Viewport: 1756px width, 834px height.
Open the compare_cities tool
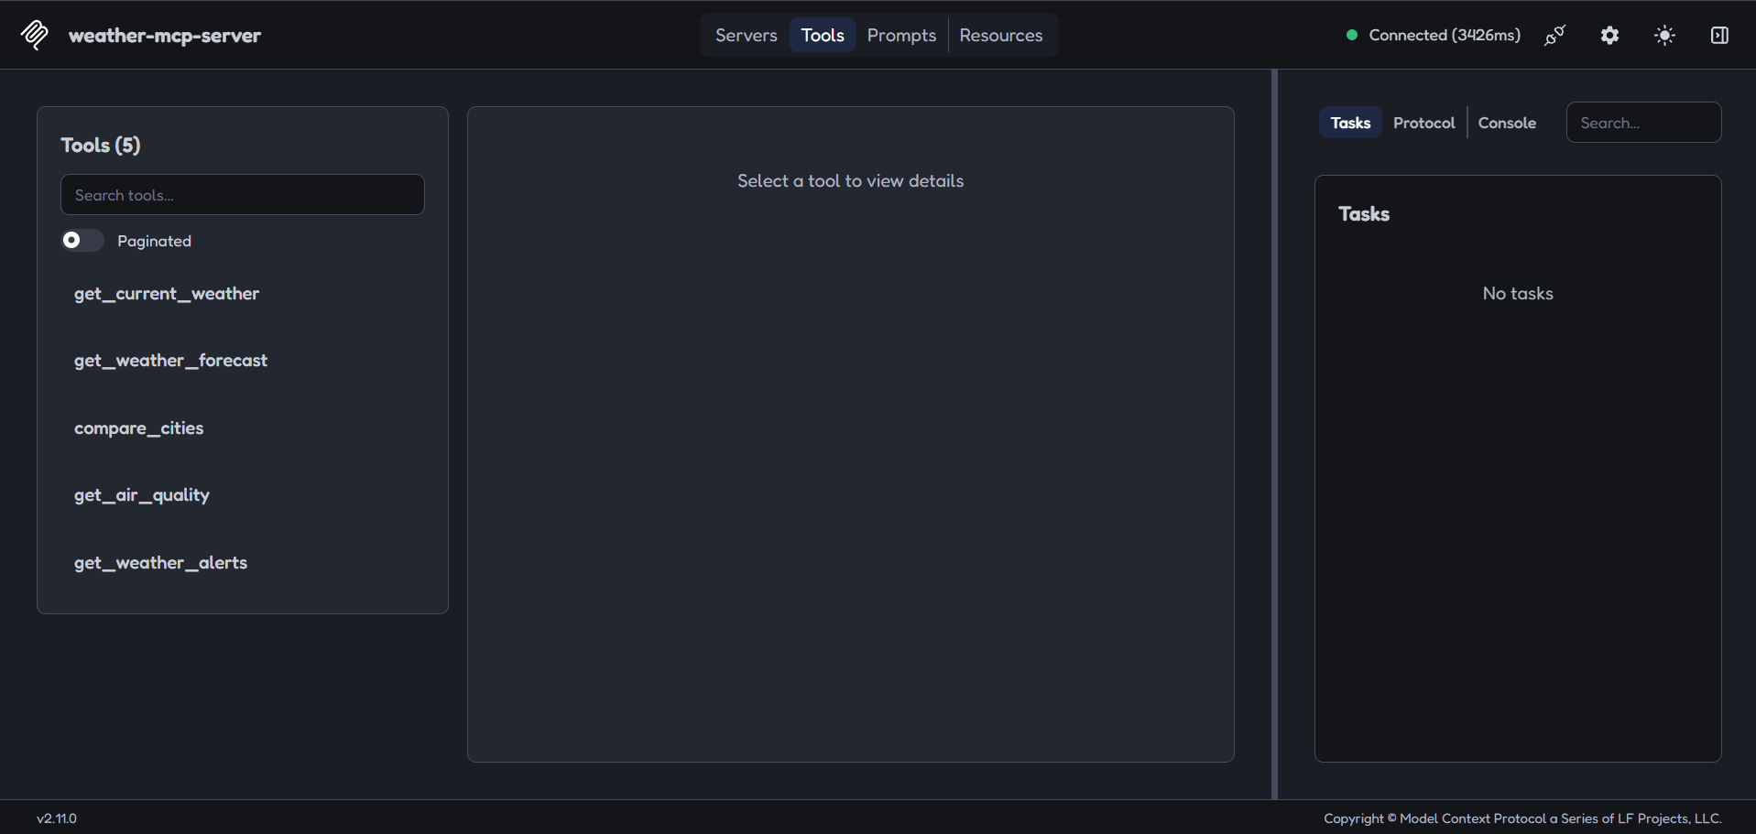(243, 428)
